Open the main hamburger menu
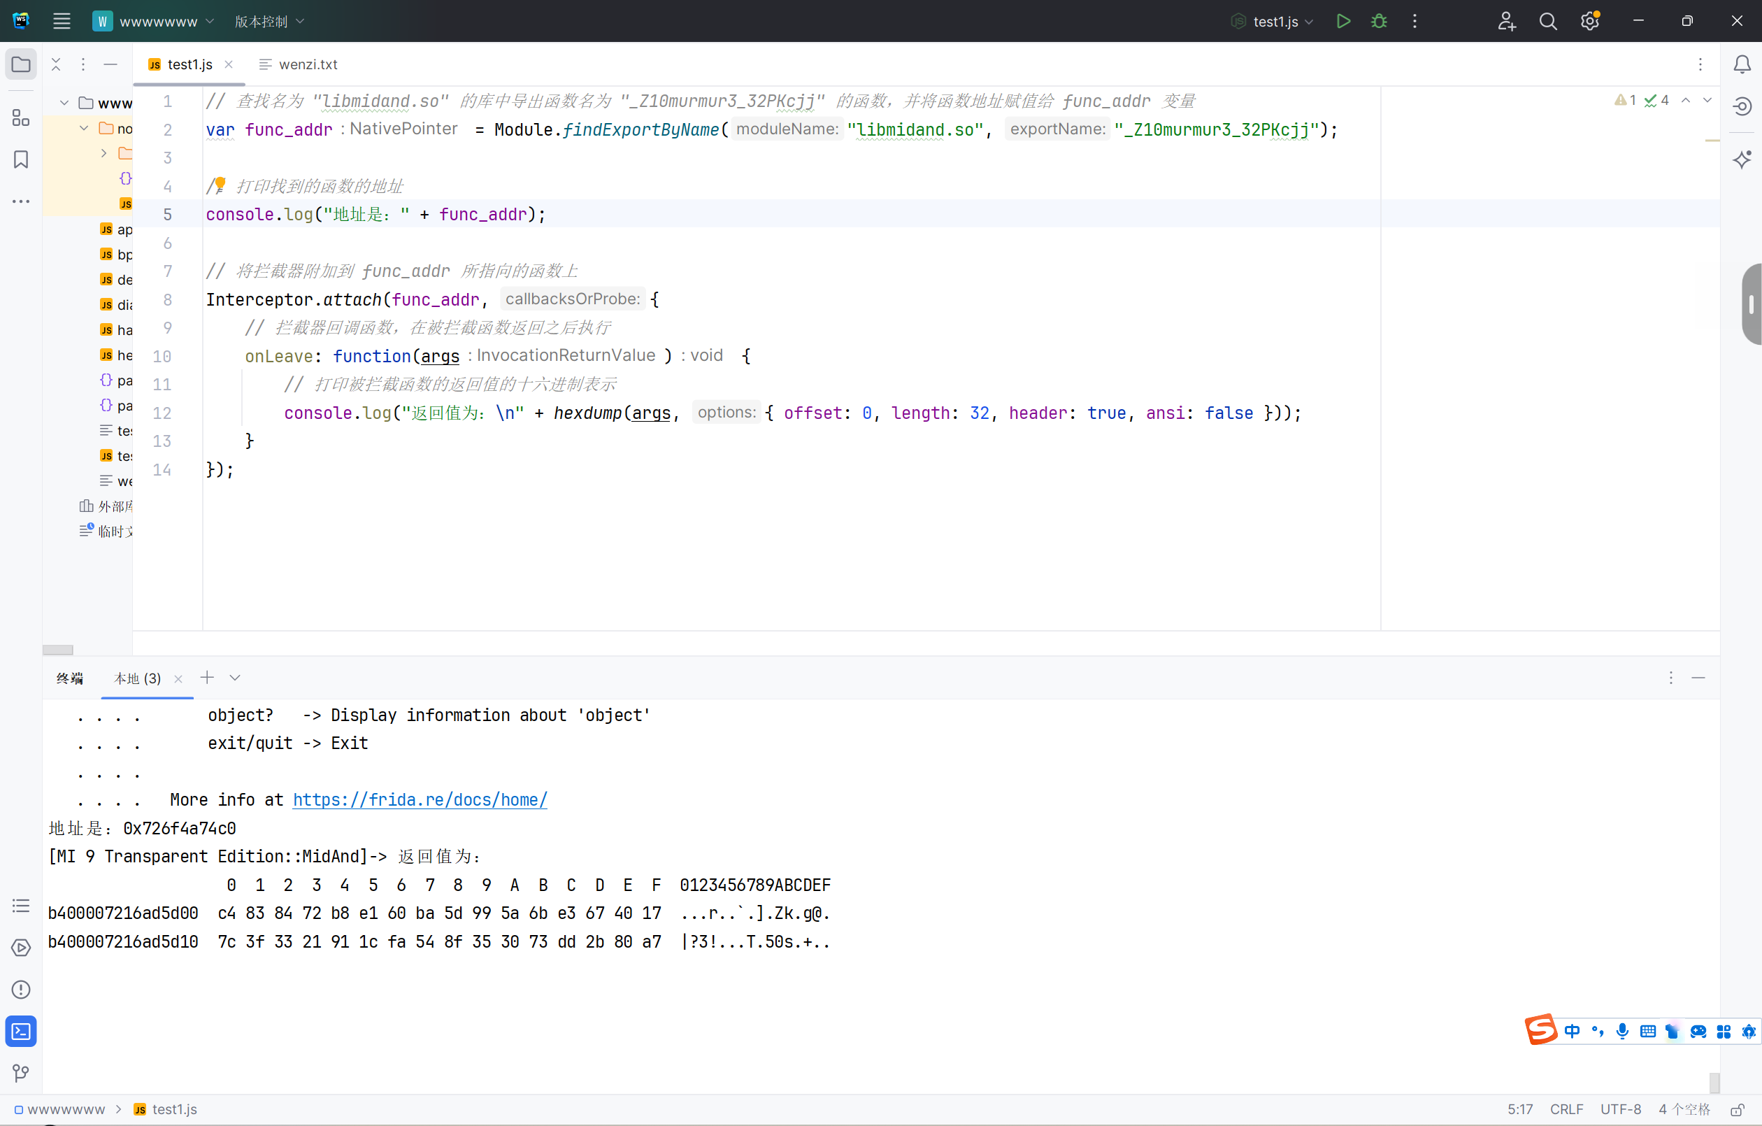1762x1126 pixels. click(x=62, y=21)
